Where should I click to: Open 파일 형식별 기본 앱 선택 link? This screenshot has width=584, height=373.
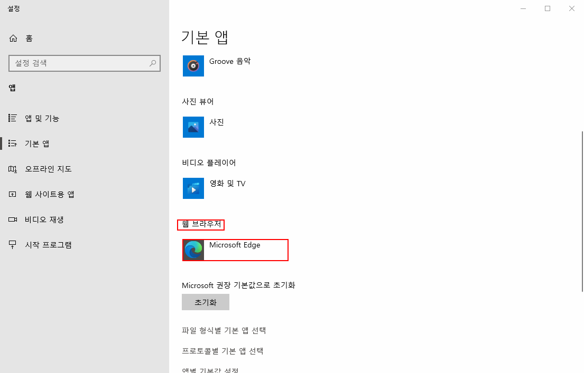coord(224,330)
